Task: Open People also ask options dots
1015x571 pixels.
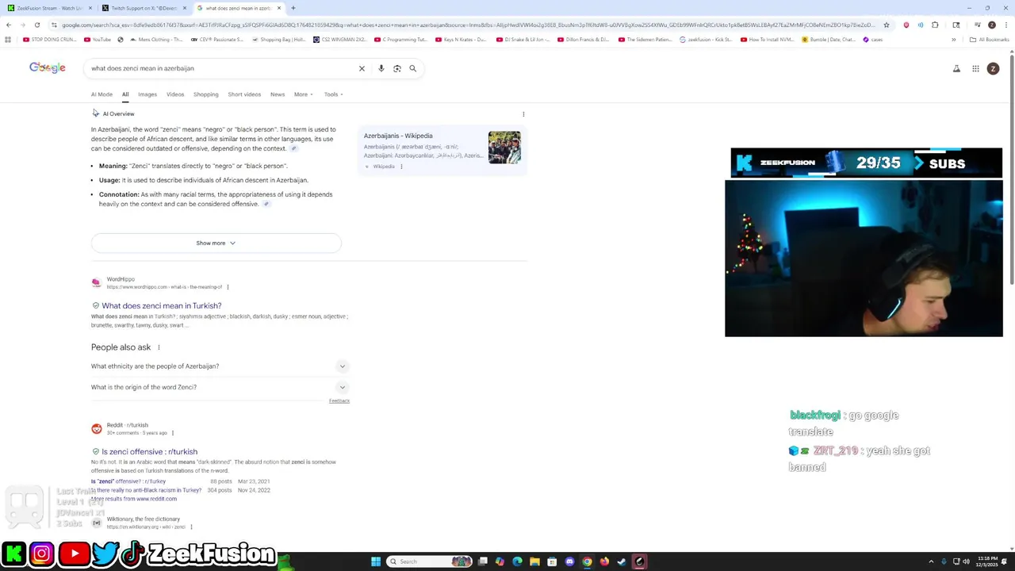Action: [x=159, y=347]
